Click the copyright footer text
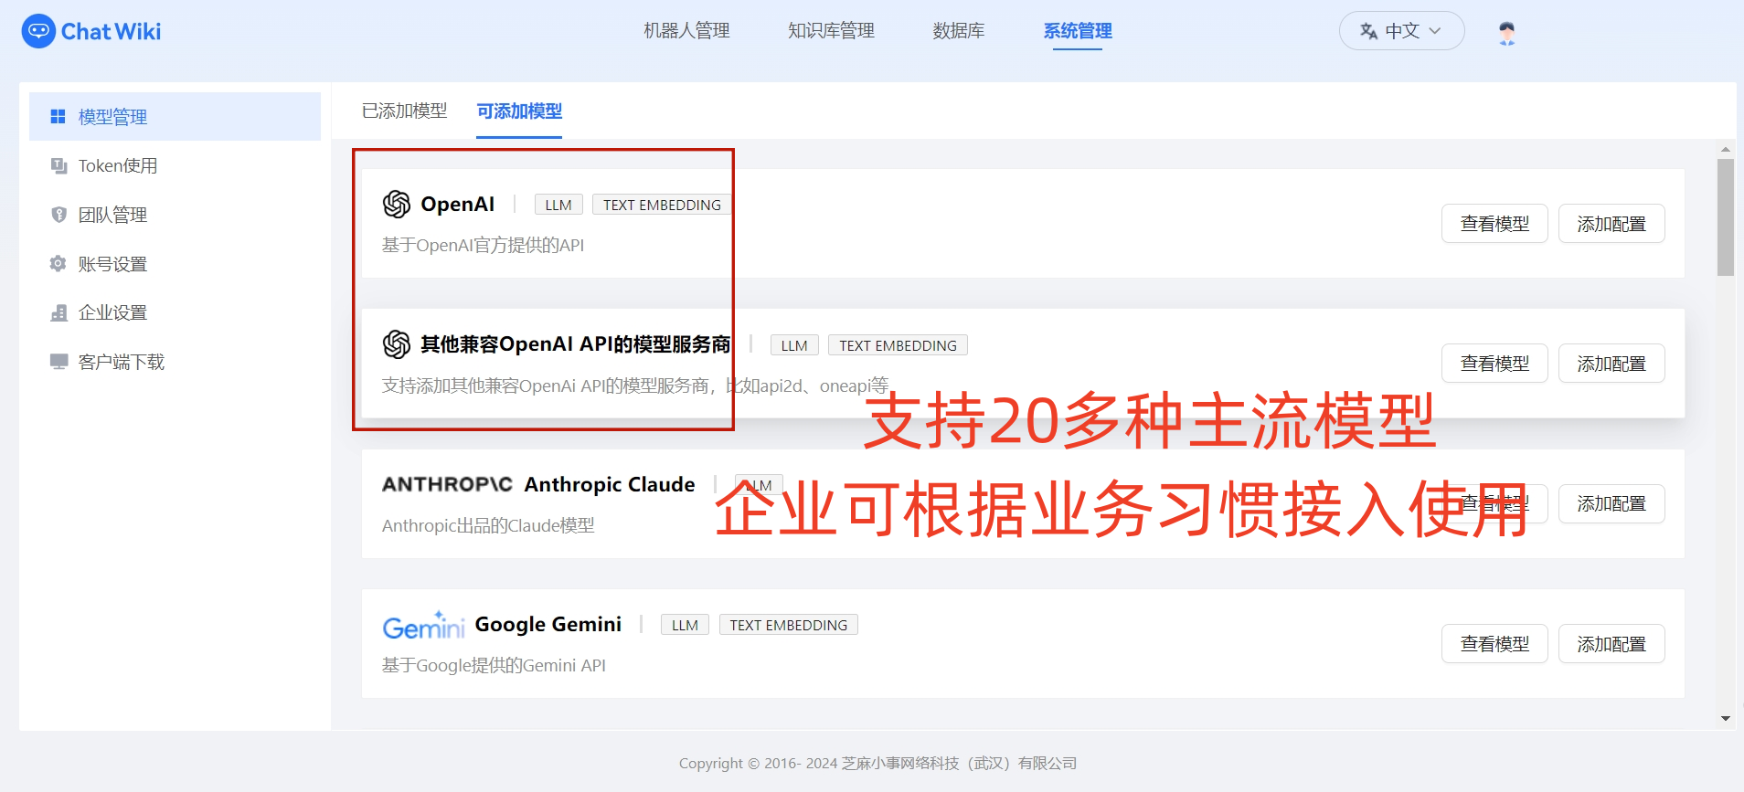 tap(877, 763)
